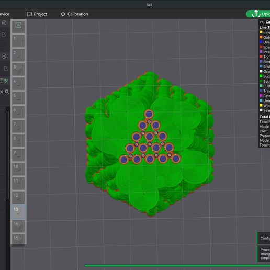270x270 pixels.
Task: Select plate 11 thumbnail
Action: point(18,184)
